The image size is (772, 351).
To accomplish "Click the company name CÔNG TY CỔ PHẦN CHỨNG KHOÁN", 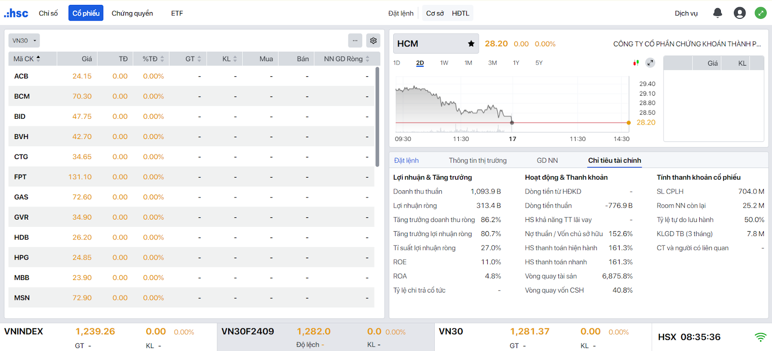I will point(687,44).
